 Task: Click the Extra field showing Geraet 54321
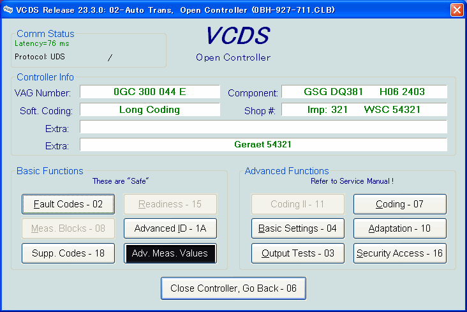click(x=263, y=145)
